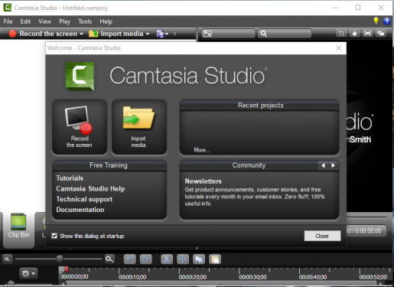394x287 pixels.
Task: Click the Close button in Welcome dialog
Action: click(x=322, y=236)
